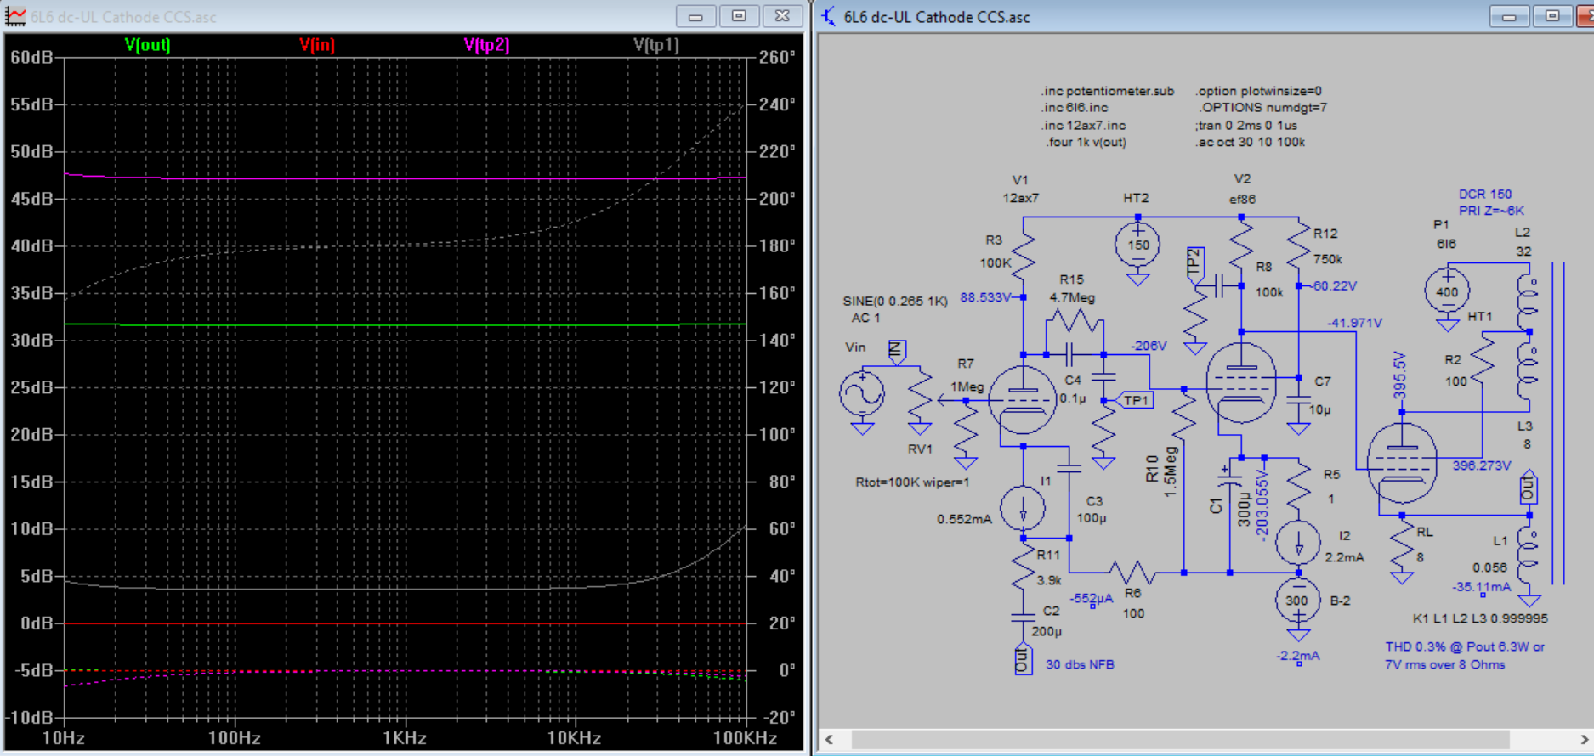Click the 'Rtot=100K wiper=1' parameter text
1594x756 pixels.
912,482
